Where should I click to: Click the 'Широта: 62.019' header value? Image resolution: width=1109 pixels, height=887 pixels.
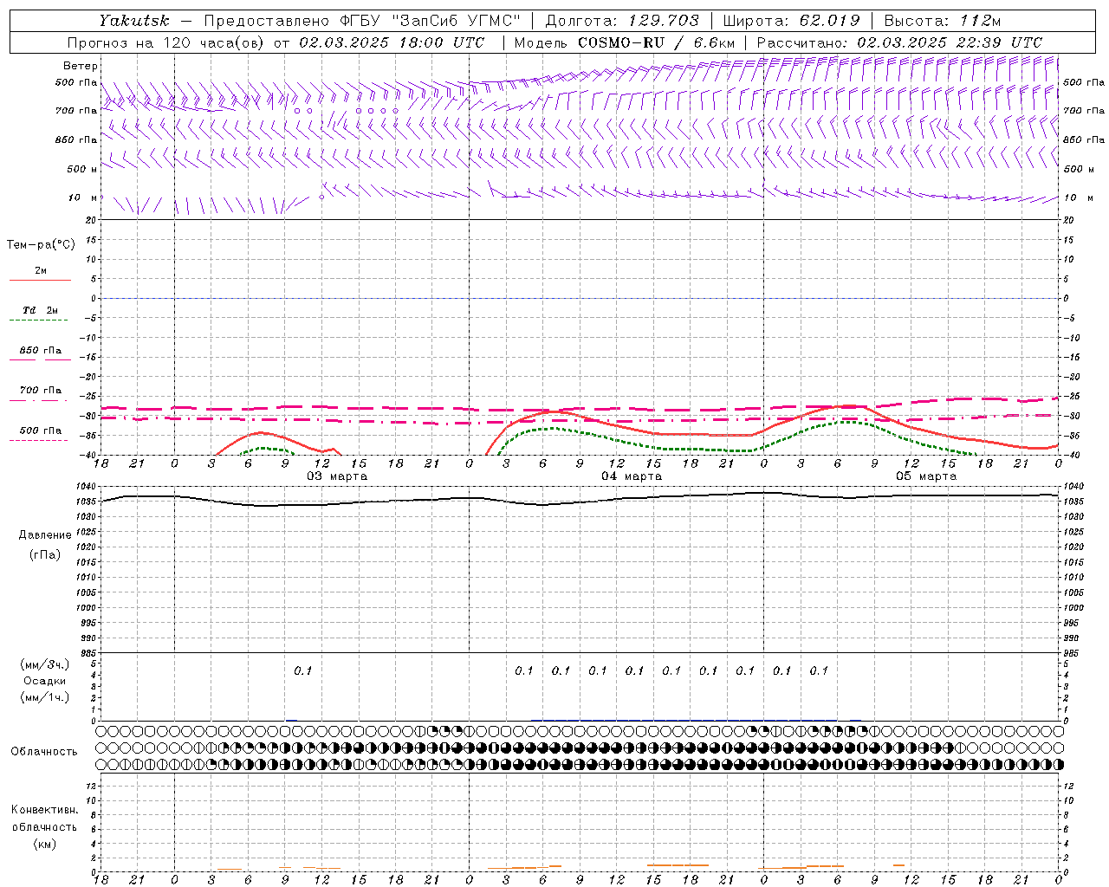(791, 21)
